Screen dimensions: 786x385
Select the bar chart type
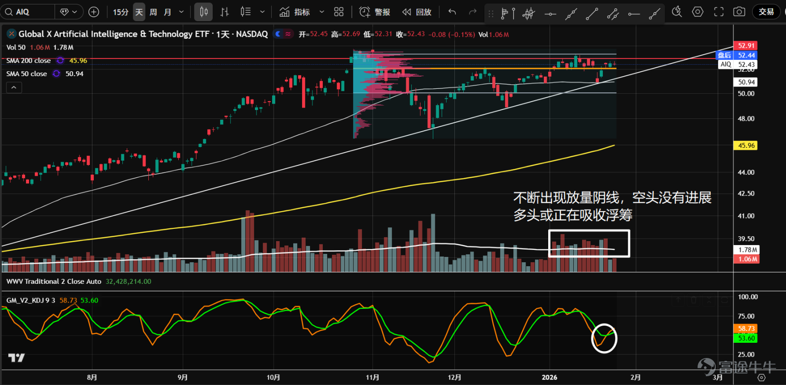pyautogui.click(x=225, y=12)
